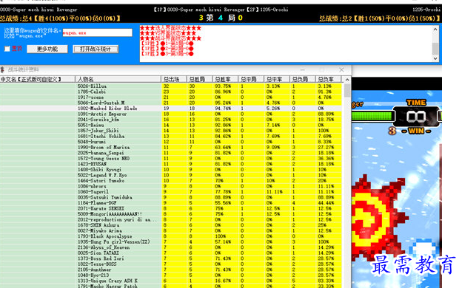The width and height of the screenshot is (462, 288).
Task: Select row 1822-Tesse-BOSS
Action: 171,264
